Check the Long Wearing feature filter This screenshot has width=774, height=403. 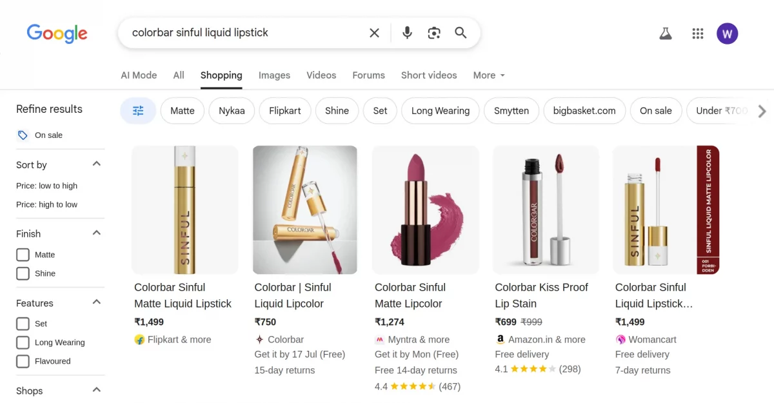coord(23,342)
